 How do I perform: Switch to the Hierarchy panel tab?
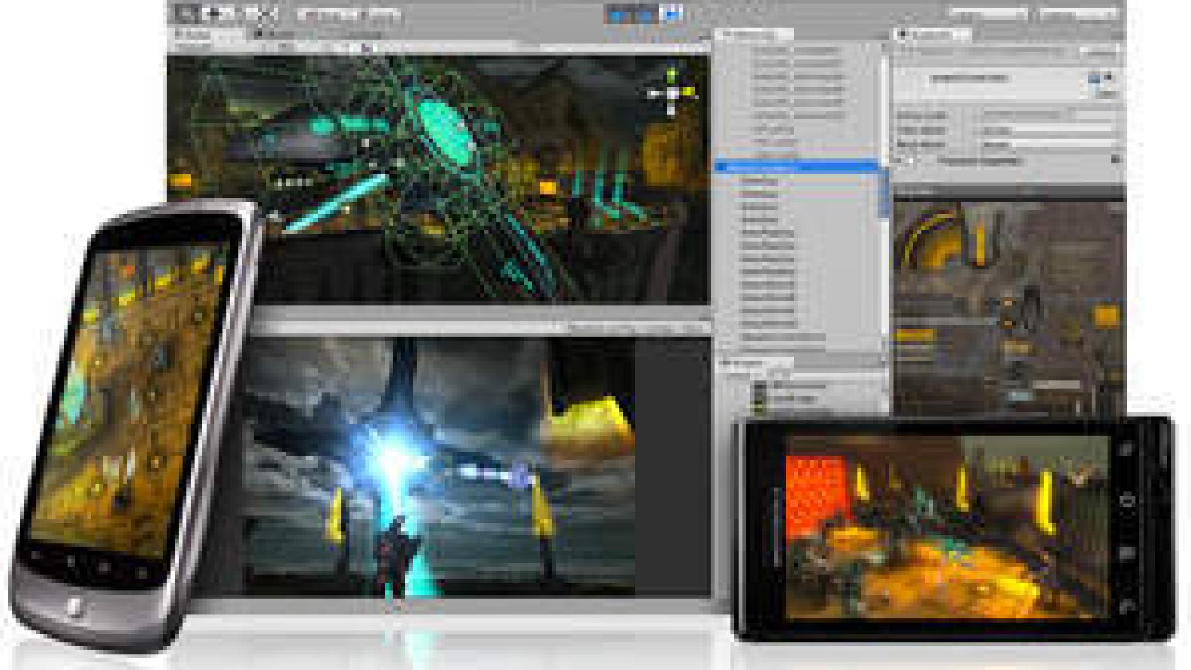(754, 33)
